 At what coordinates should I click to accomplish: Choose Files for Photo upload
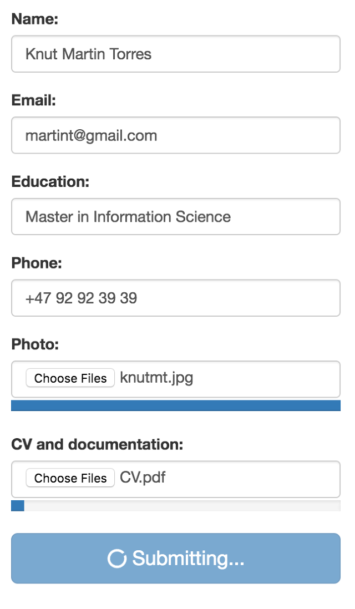coord(70,378)
